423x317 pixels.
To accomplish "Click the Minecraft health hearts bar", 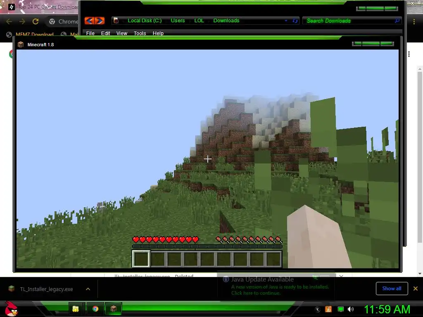I will tap(166, 239).
